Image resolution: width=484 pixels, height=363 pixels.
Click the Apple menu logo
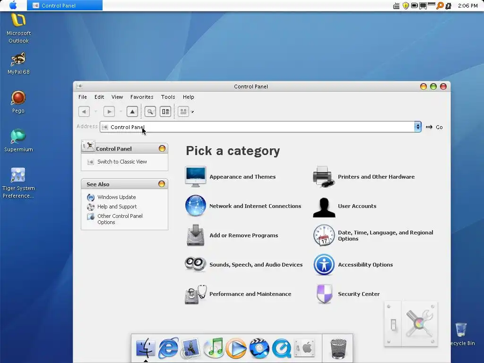point(13,5)
